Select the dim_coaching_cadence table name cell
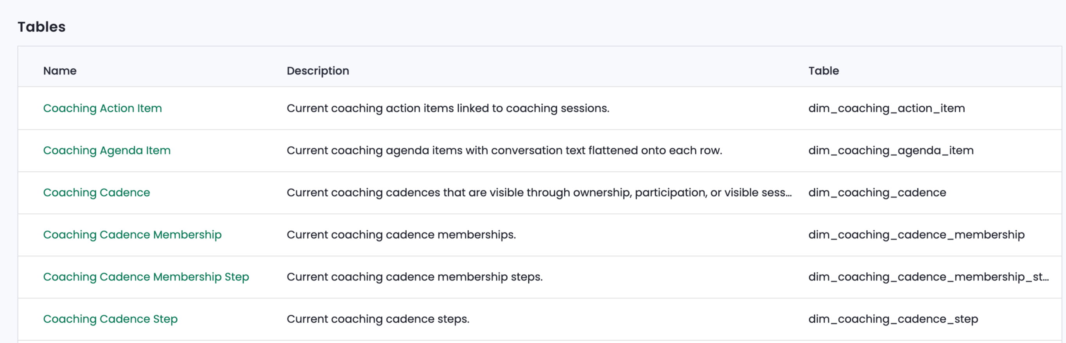 (877, 192)
